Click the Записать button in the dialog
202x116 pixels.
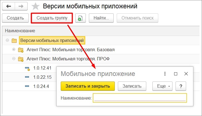point(132,86)
